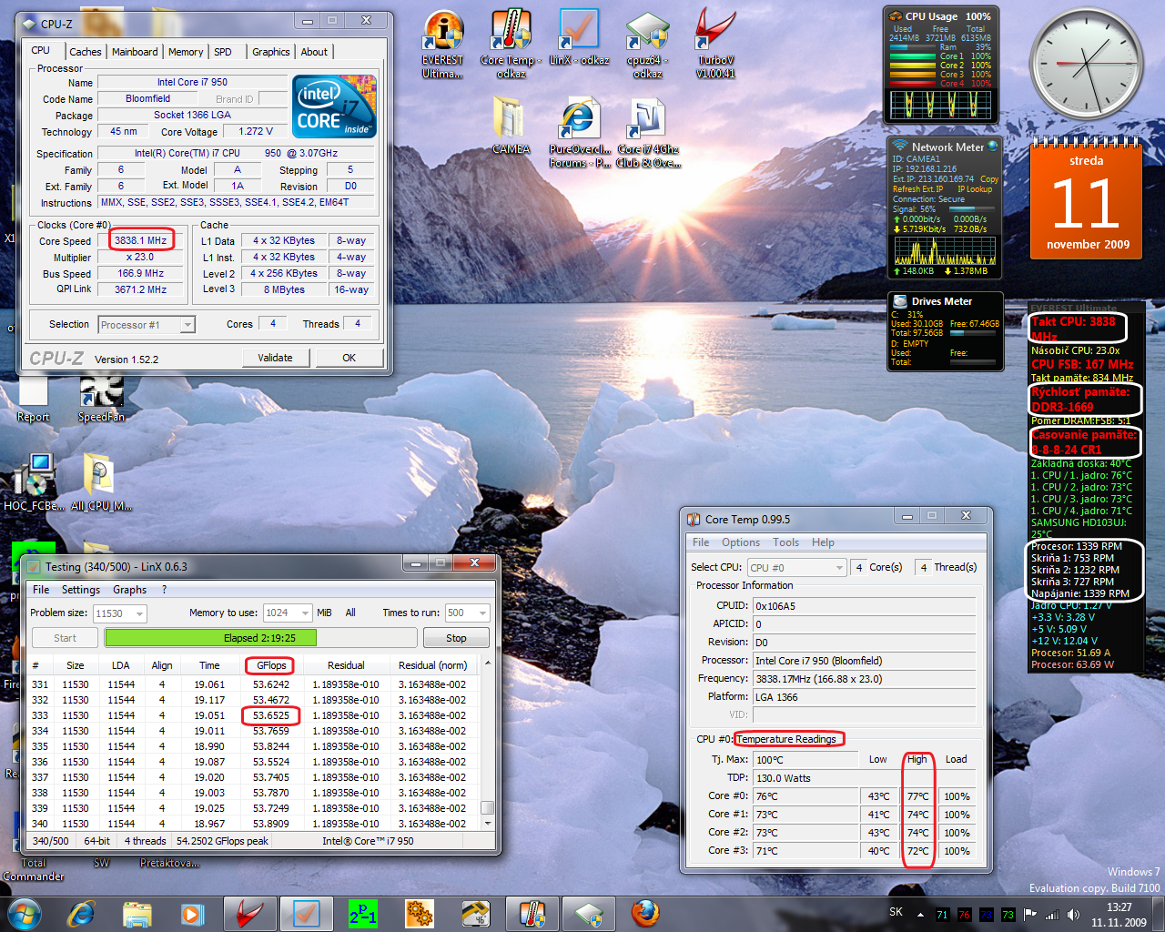Click Copy link in Network Meter gadget
This screenshot has width=1165, height=932.
pos(989,179)
